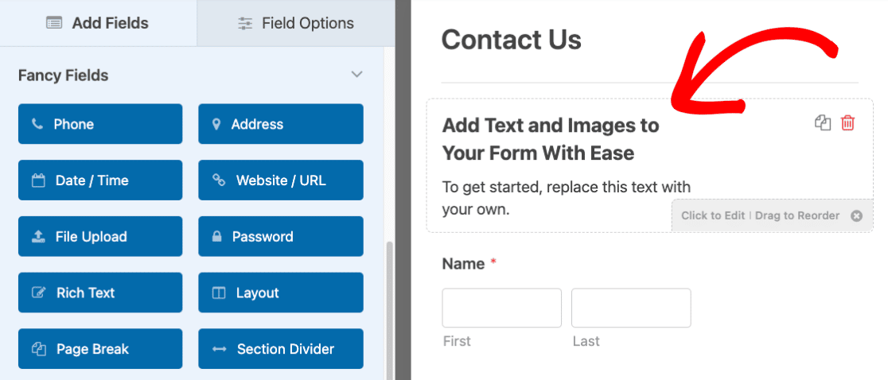This screenshot has width=888, height=380.
Task: Click the First name input box
Action: tap(502, 308)
